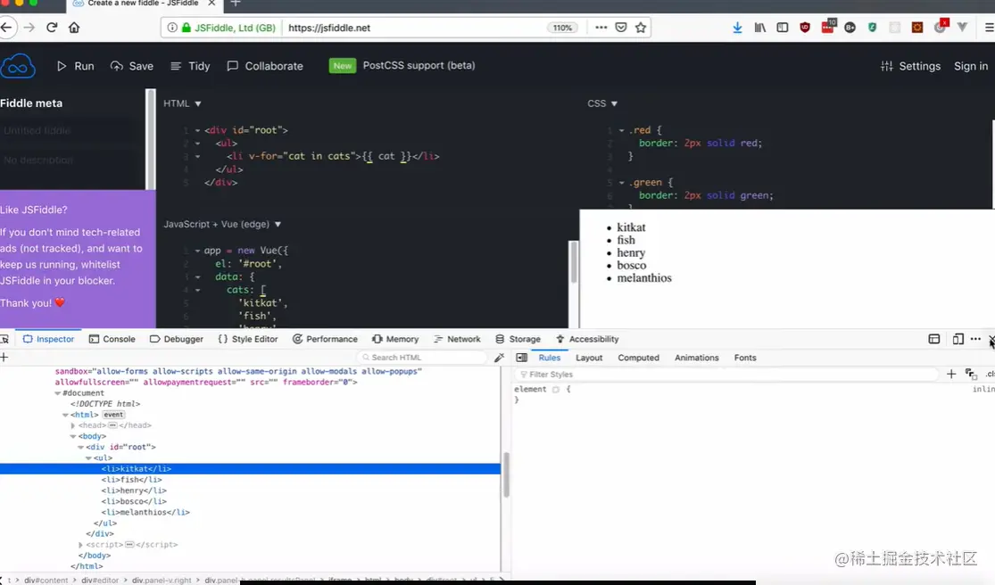This screenshot has width=995, height=585.
Task: Click the Filter Styles field
Action: tap(726, 374)
